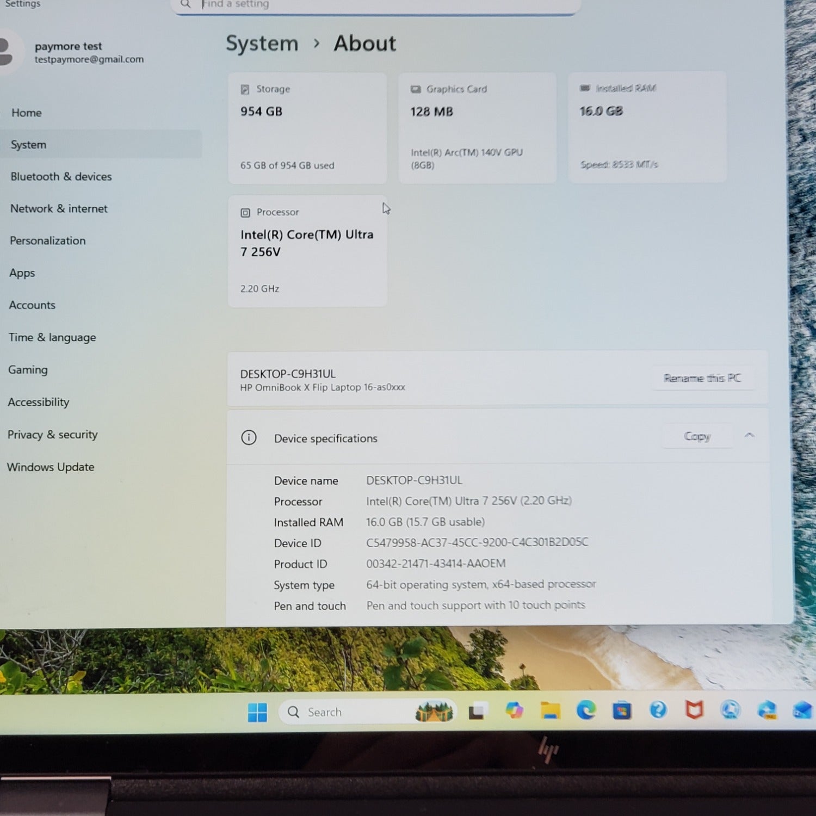Go to Home in the settings sidebar

click(x=27, y=113)
